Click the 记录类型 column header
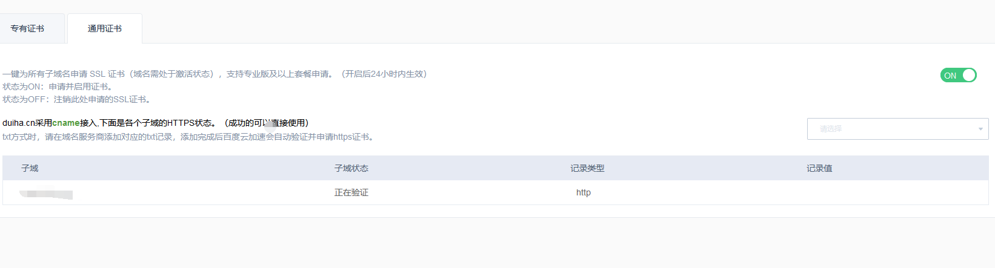 pyautogui.click(x=587, y=168)
